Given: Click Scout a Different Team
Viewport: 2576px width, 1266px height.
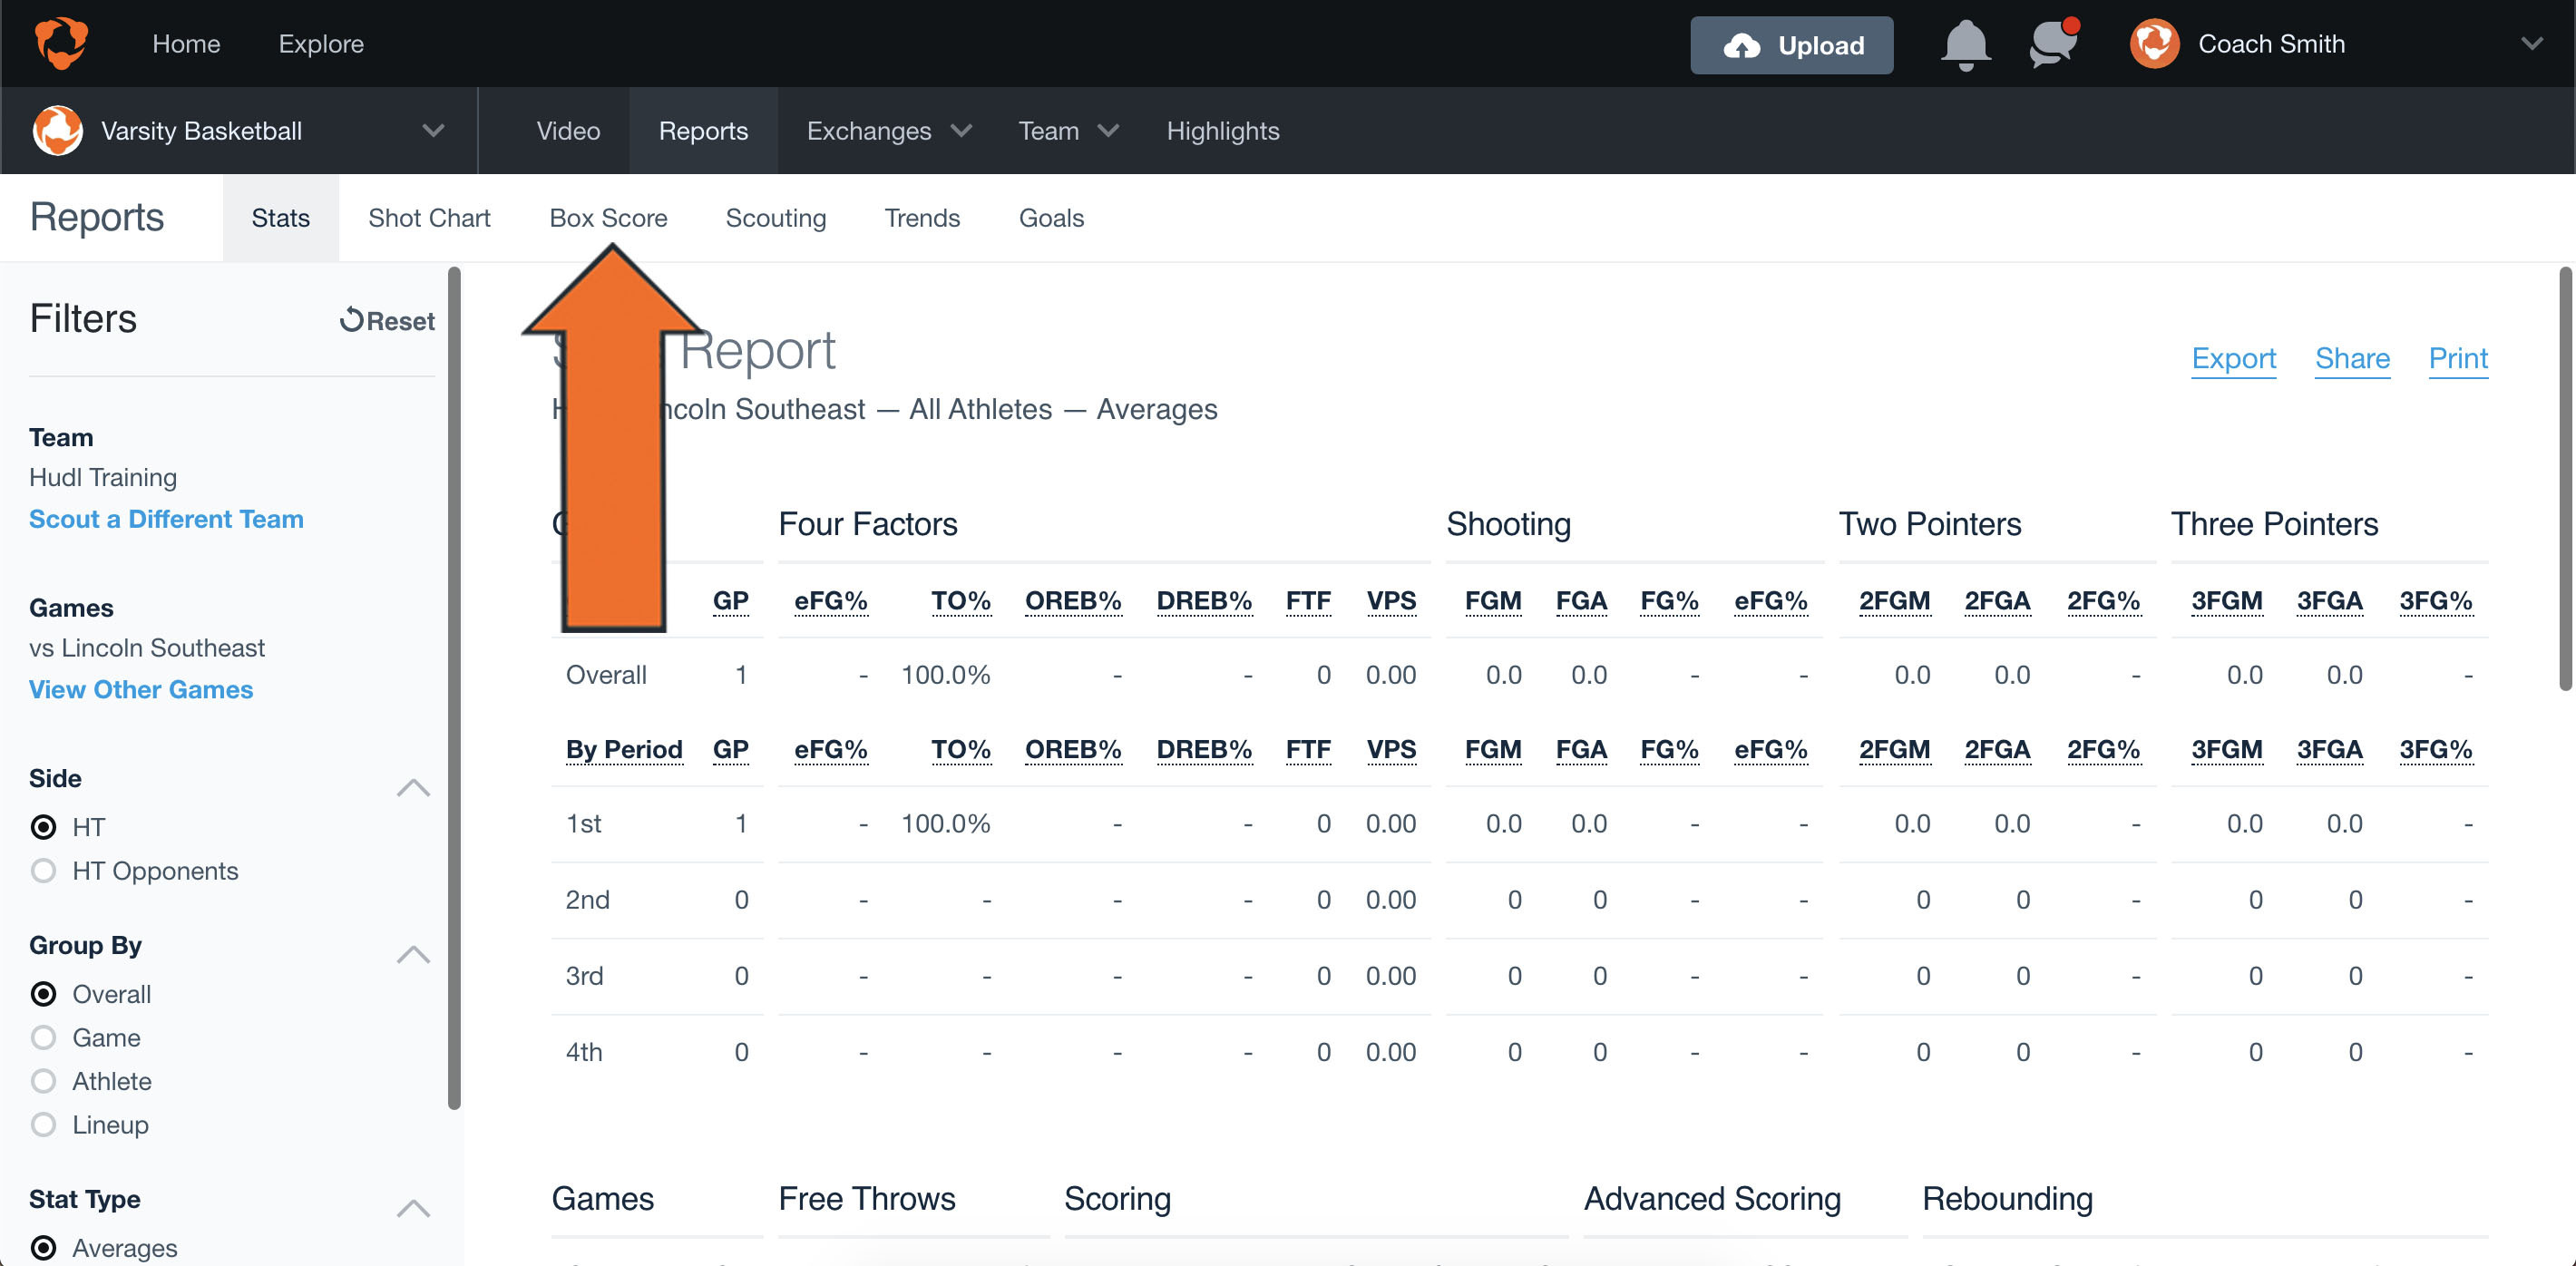Looking at the screenshot, I should [166, 518].
